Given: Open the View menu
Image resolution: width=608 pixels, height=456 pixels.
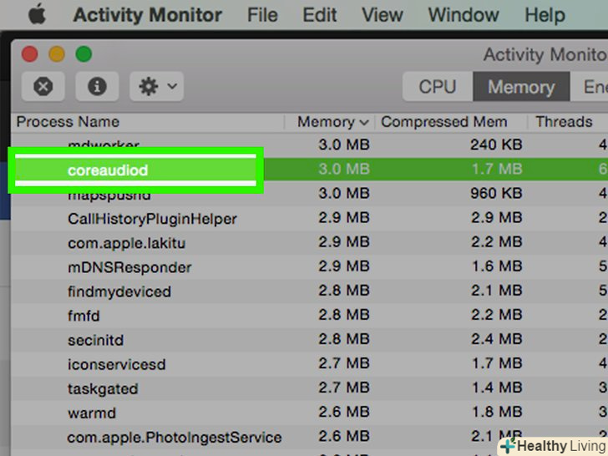Looking at the screenshot, I should (382, 14).
